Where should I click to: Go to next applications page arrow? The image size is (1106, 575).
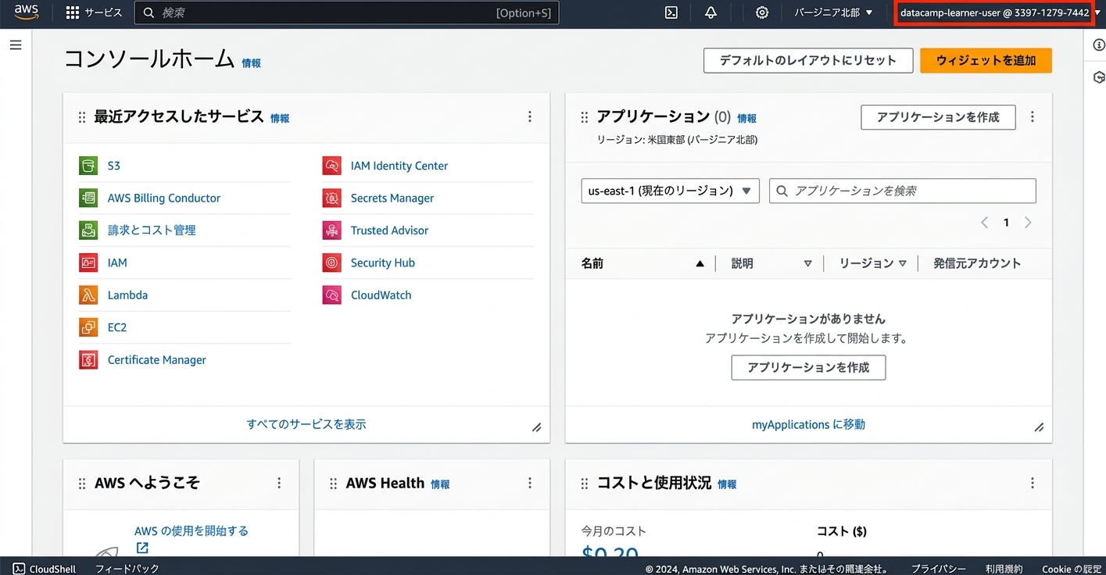[x=1028, y=223]
